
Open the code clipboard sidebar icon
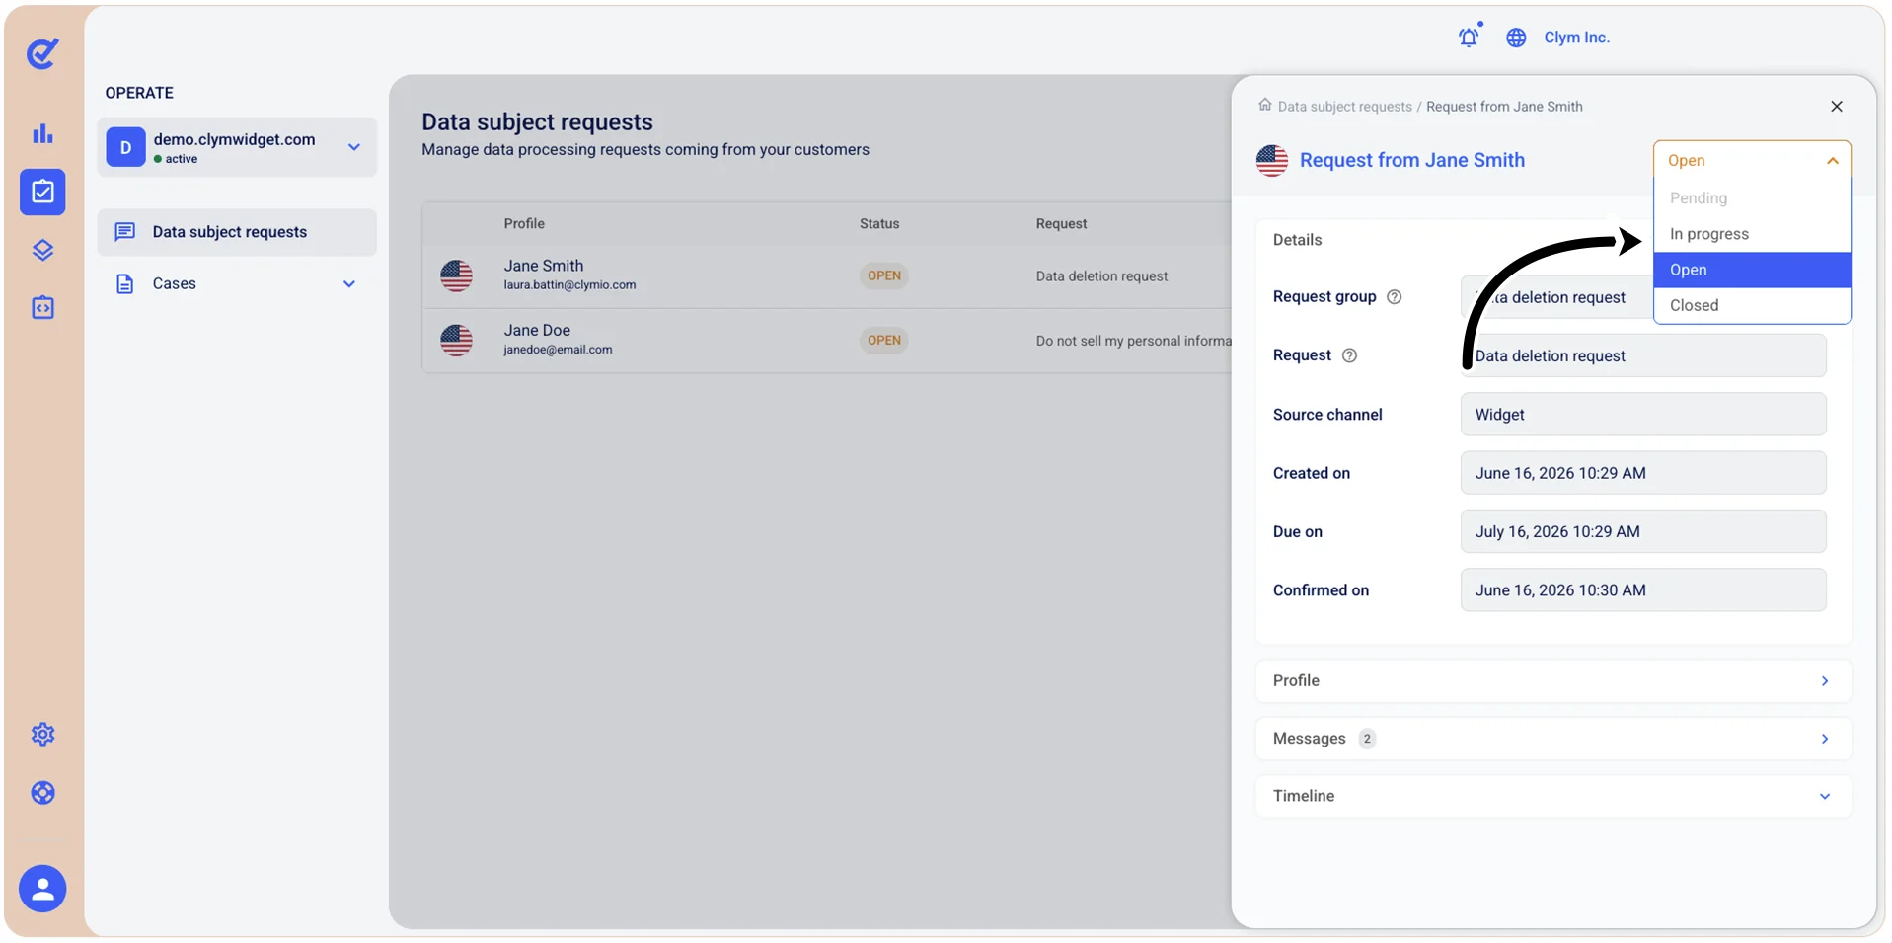[x=42, y=308]
